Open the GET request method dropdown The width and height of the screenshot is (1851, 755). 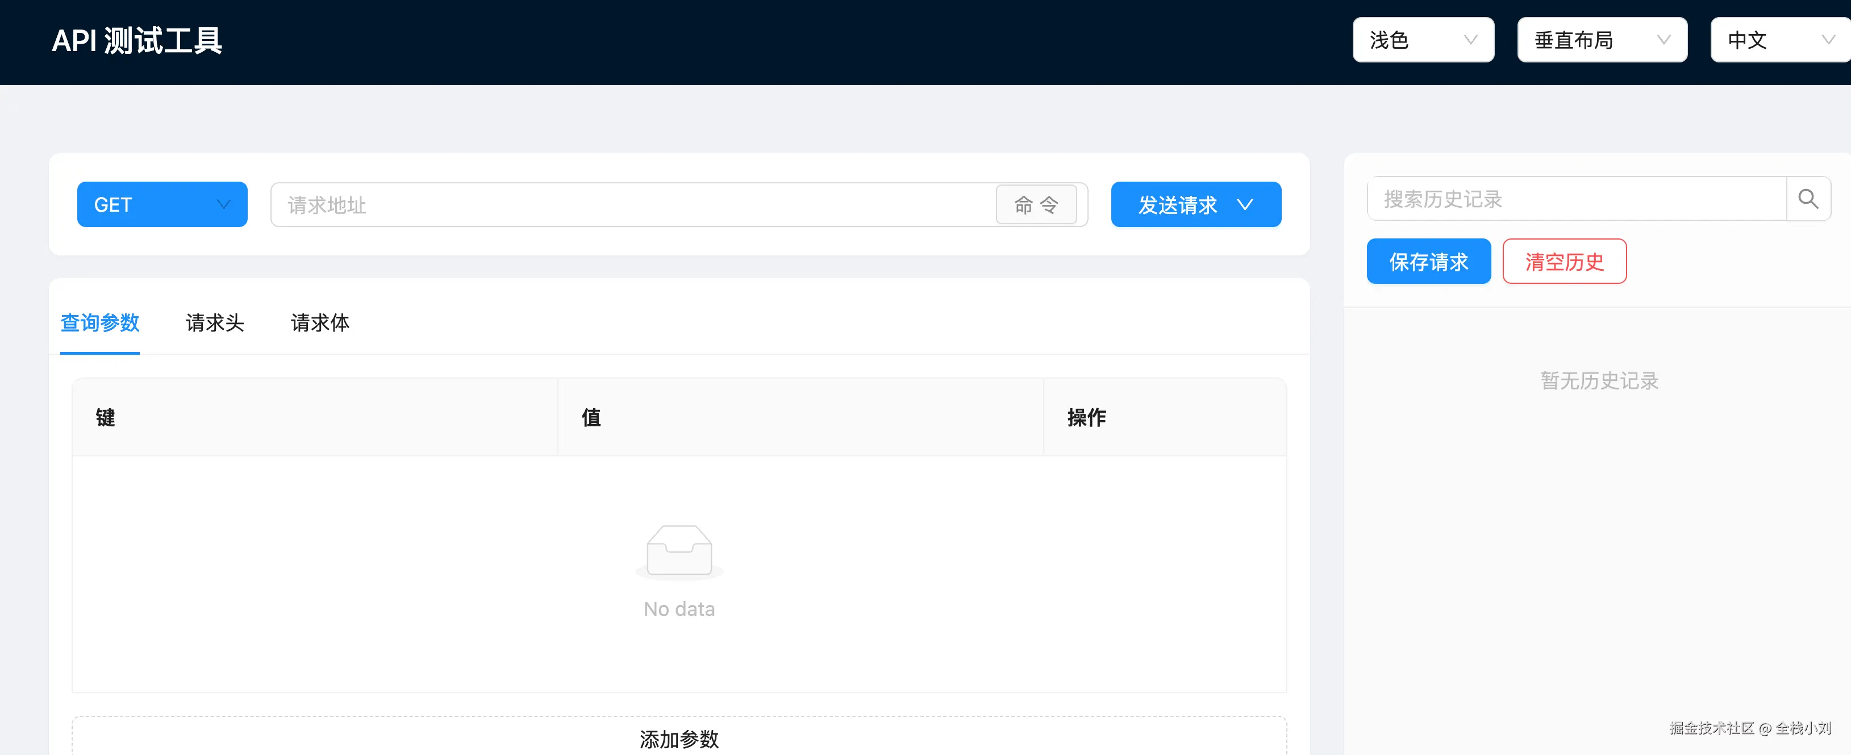tap(162, 204)
